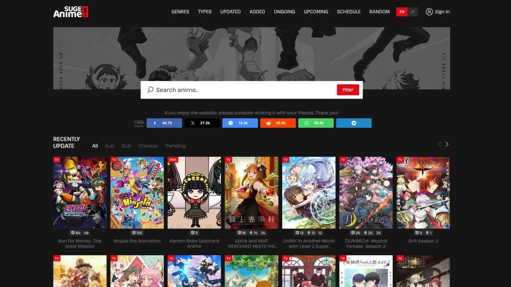Click the Search anime input field
This screenshot has height=287, width=511.
click(244, 90)
